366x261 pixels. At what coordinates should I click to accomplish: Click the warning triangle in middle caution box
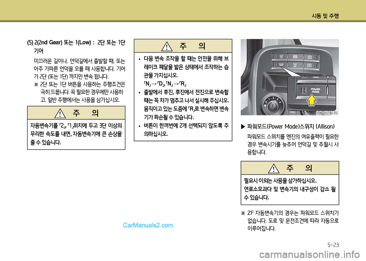tap(167, 46)
